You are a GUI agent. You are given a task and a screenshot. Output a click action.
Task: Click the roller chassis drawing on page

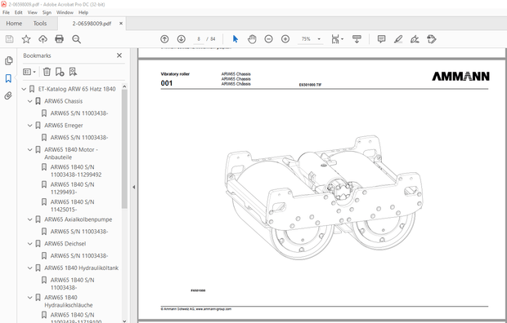click(325, 197)
